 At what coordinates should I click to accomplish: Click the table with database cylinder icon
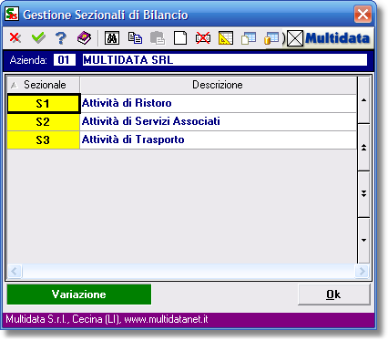[x=271, y=38]
